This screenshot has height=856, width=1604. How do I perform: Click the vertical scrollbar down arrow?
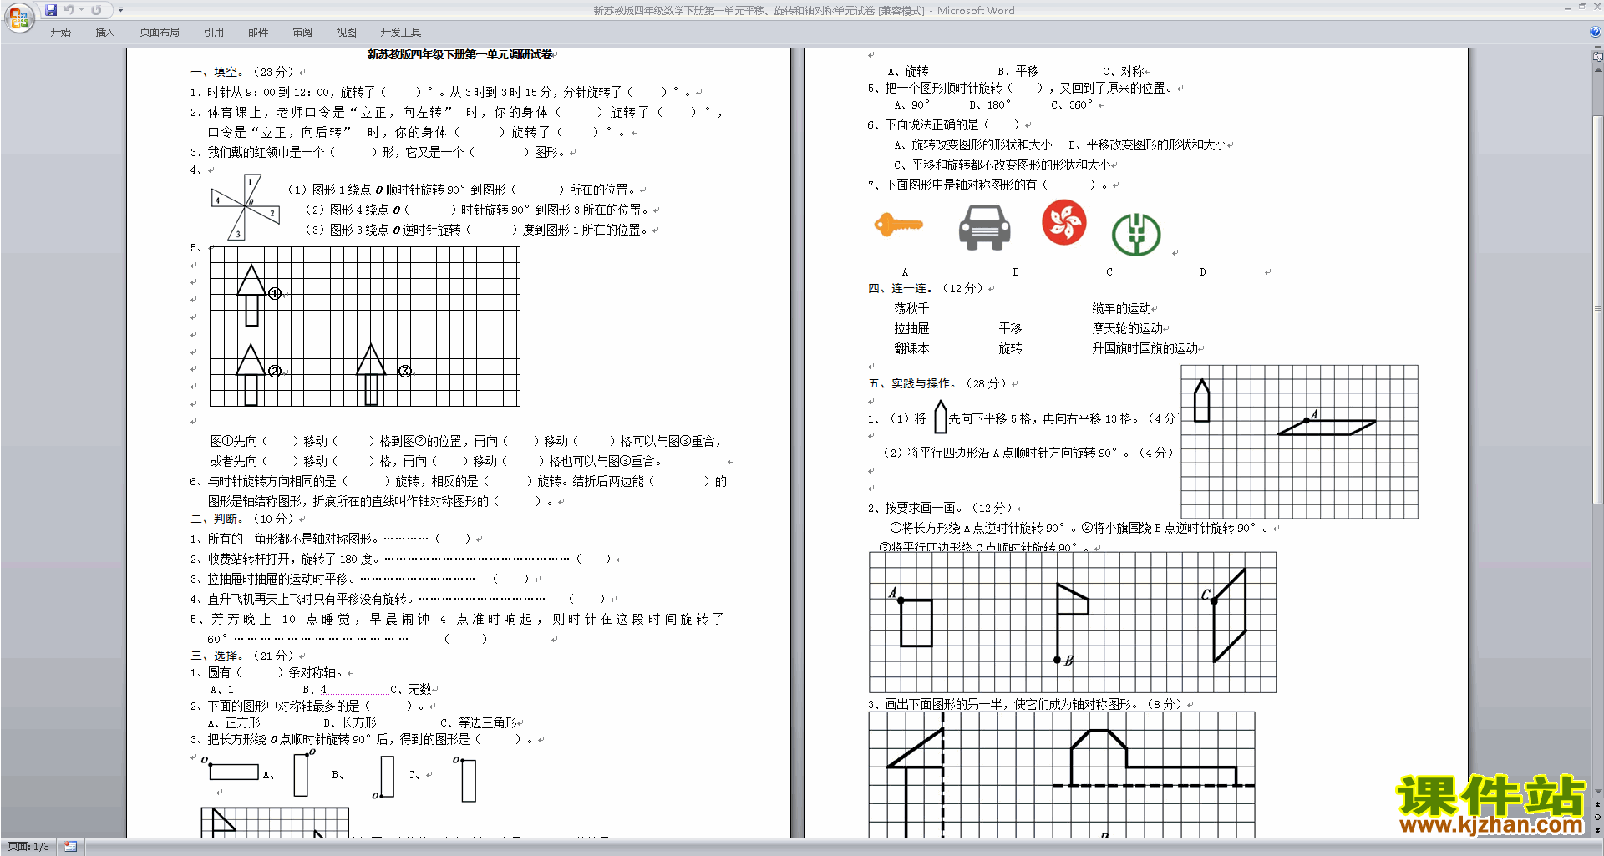tap(1597, 792)
